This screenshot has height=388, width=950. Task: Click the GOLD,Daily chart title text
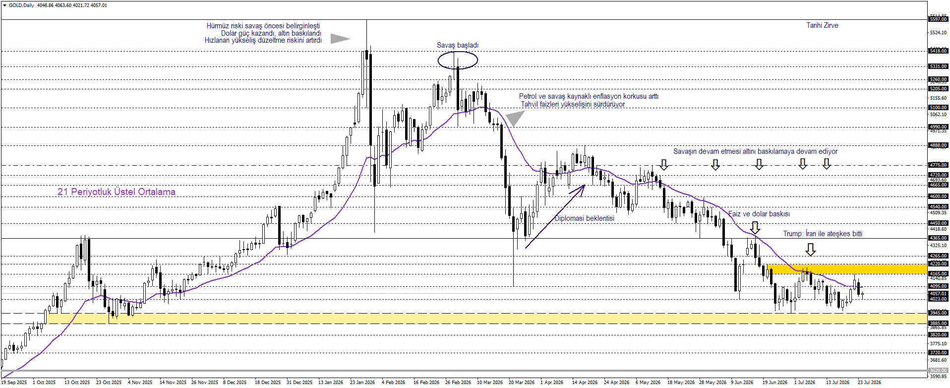(x=21, y=5)
